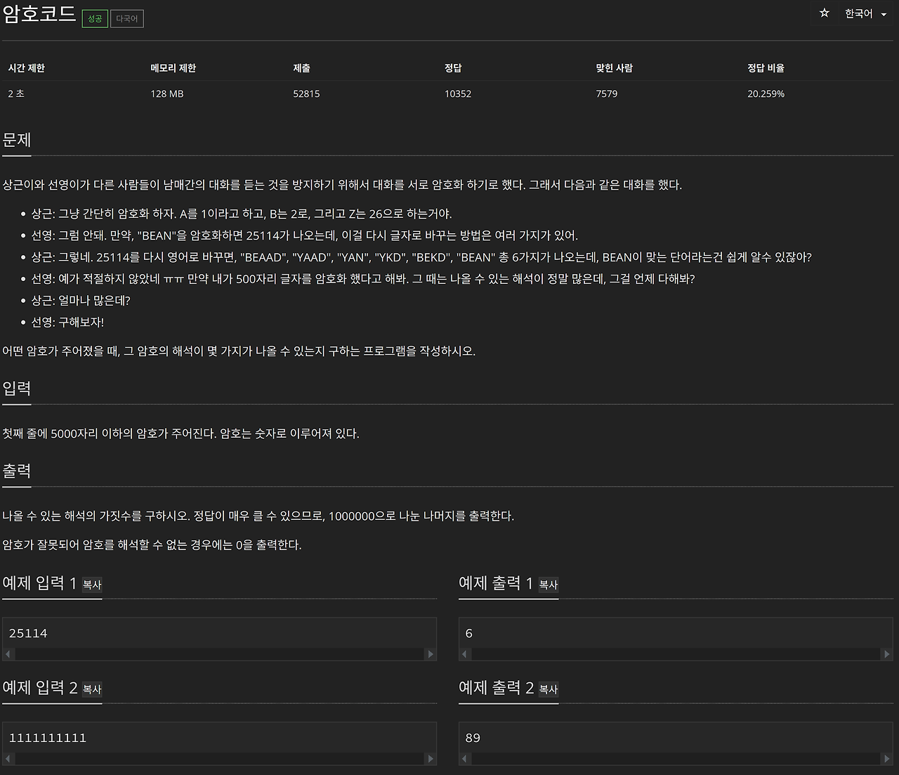Copy 예제 입력 1 using 복사 button
This screenshot has width=899, height=775.
pos(91,585)
